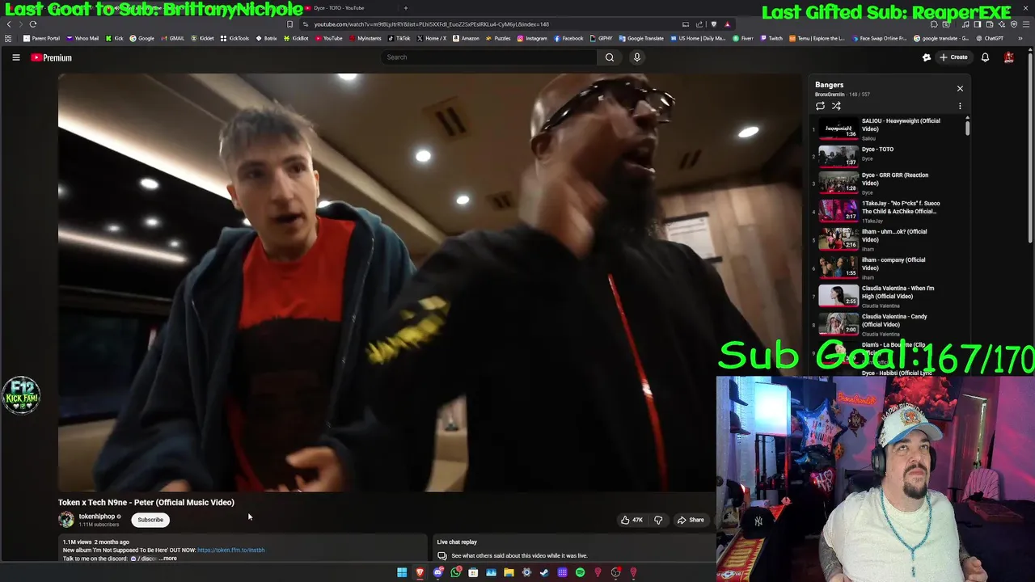
Task: Open the TikTok bookmark
Action: point(399,38)
